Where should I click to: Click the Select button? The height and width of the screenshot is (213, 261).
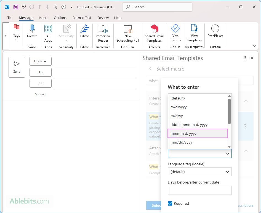coord(154,205)
